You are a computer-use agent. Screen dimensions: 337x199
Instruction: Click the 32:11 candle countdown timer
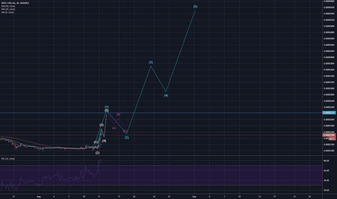point(332,139)
